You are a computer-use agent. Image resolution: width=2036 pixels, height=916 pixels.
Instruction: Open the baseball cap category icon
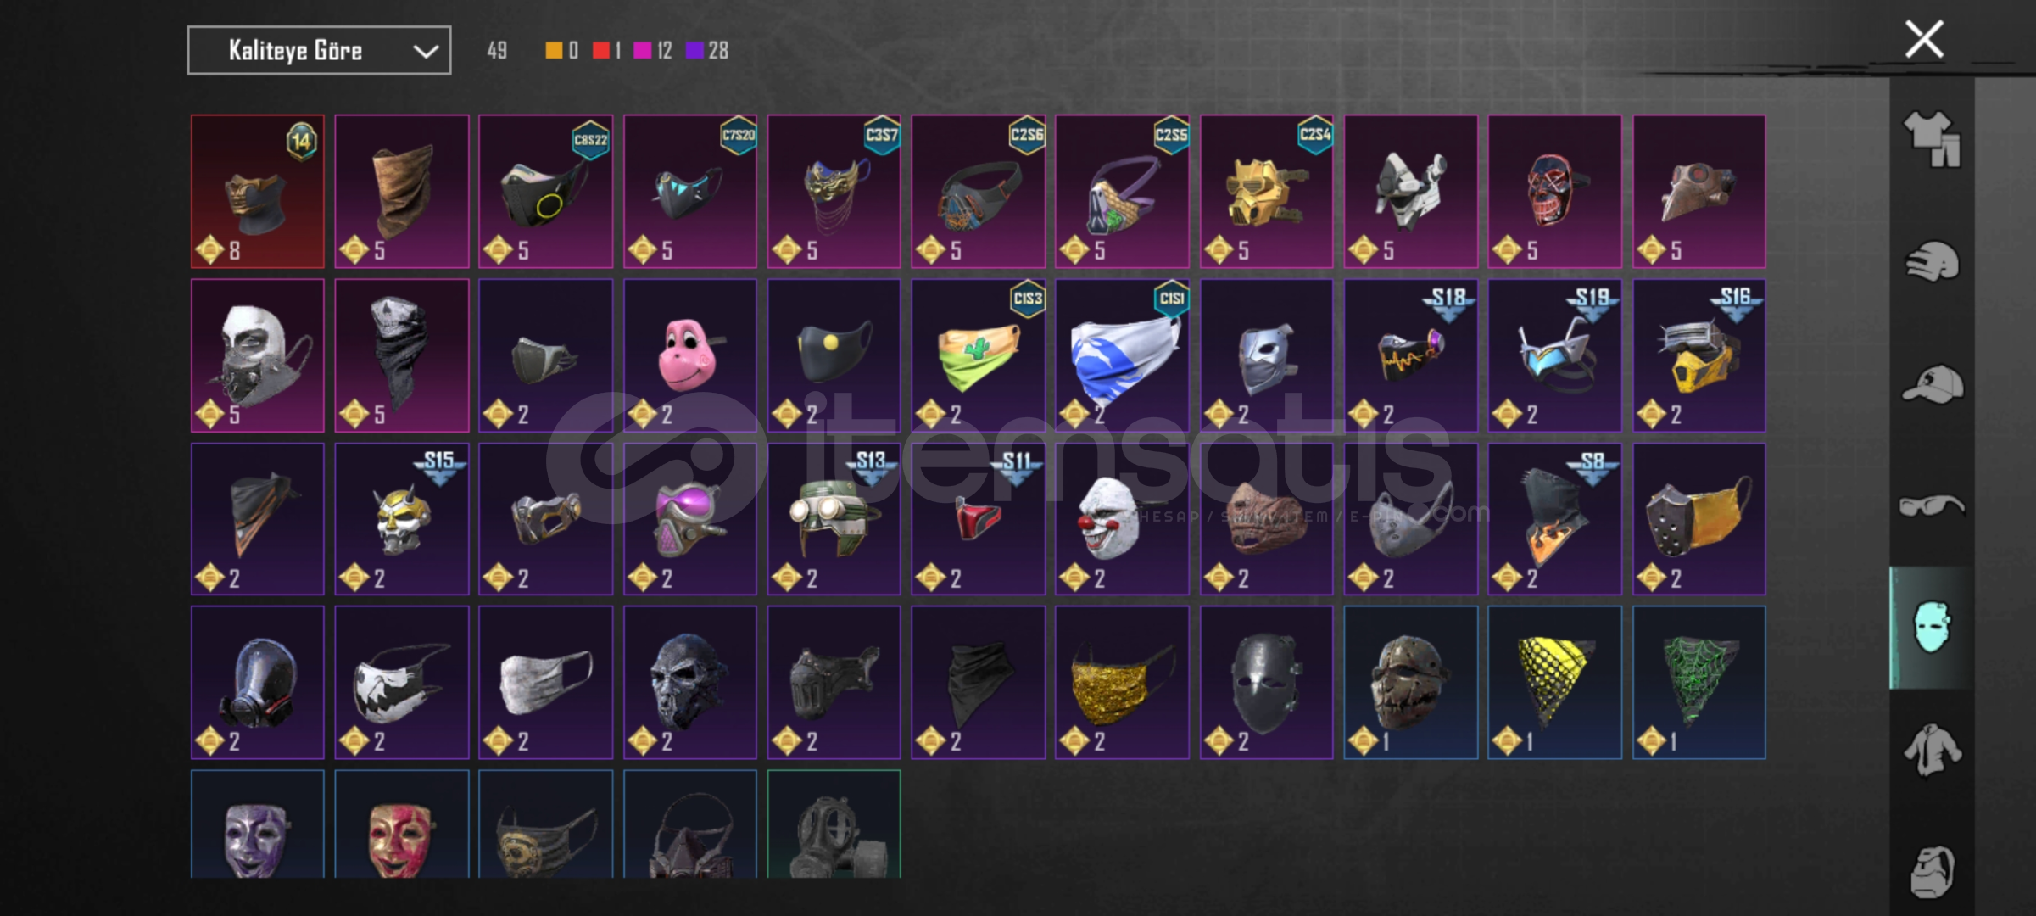coord(1932,384)
